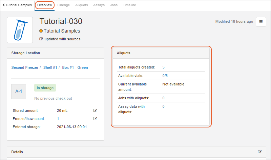Edit the stored amount value
Image resolution: width=271 pixels, height=160 pixels.
(x=95, y=111)
